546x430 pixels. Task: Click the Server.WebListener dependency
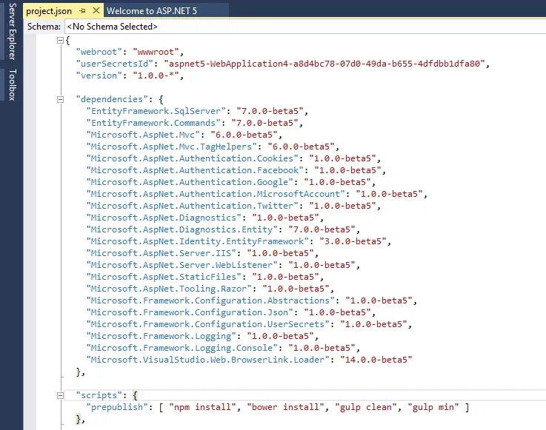(x=182, y=265)
